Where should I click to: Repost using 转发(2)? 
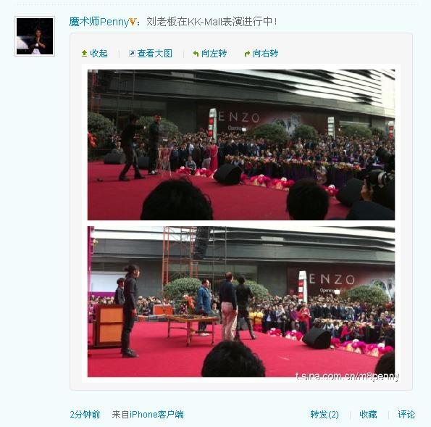coord(325,415)
